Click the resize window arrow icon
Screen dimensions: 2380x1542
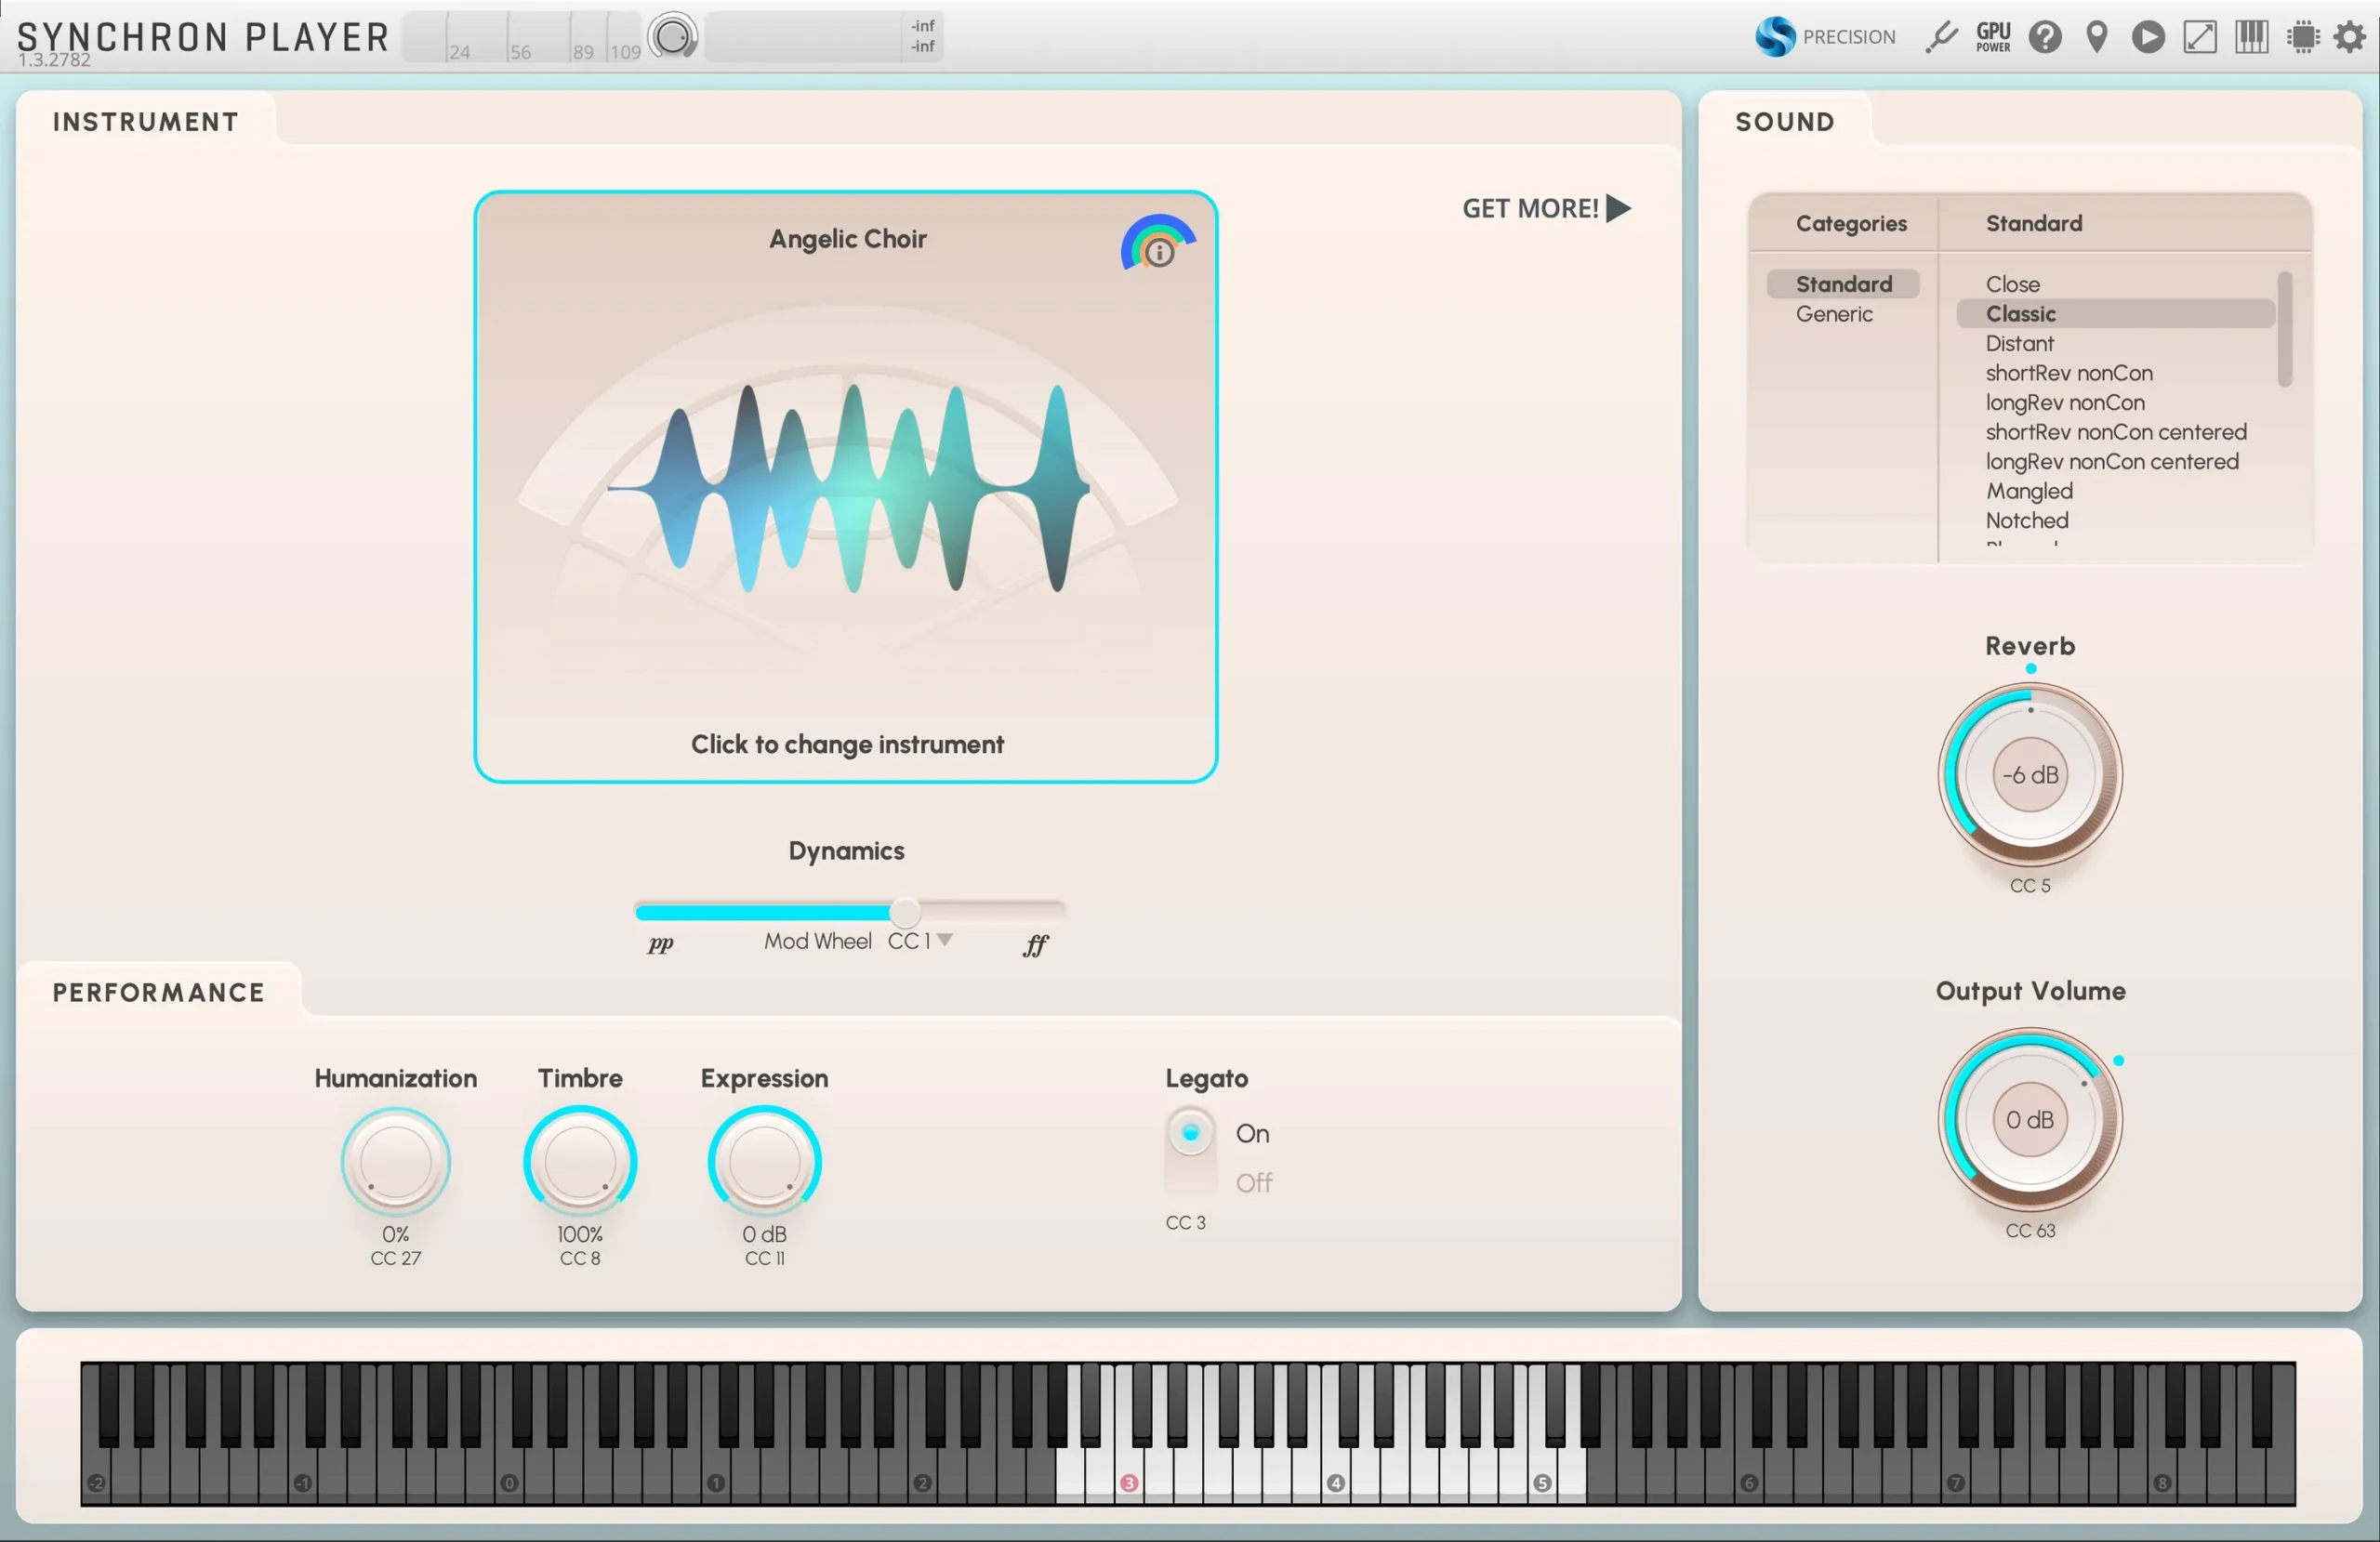click(x=2199, y=37)
